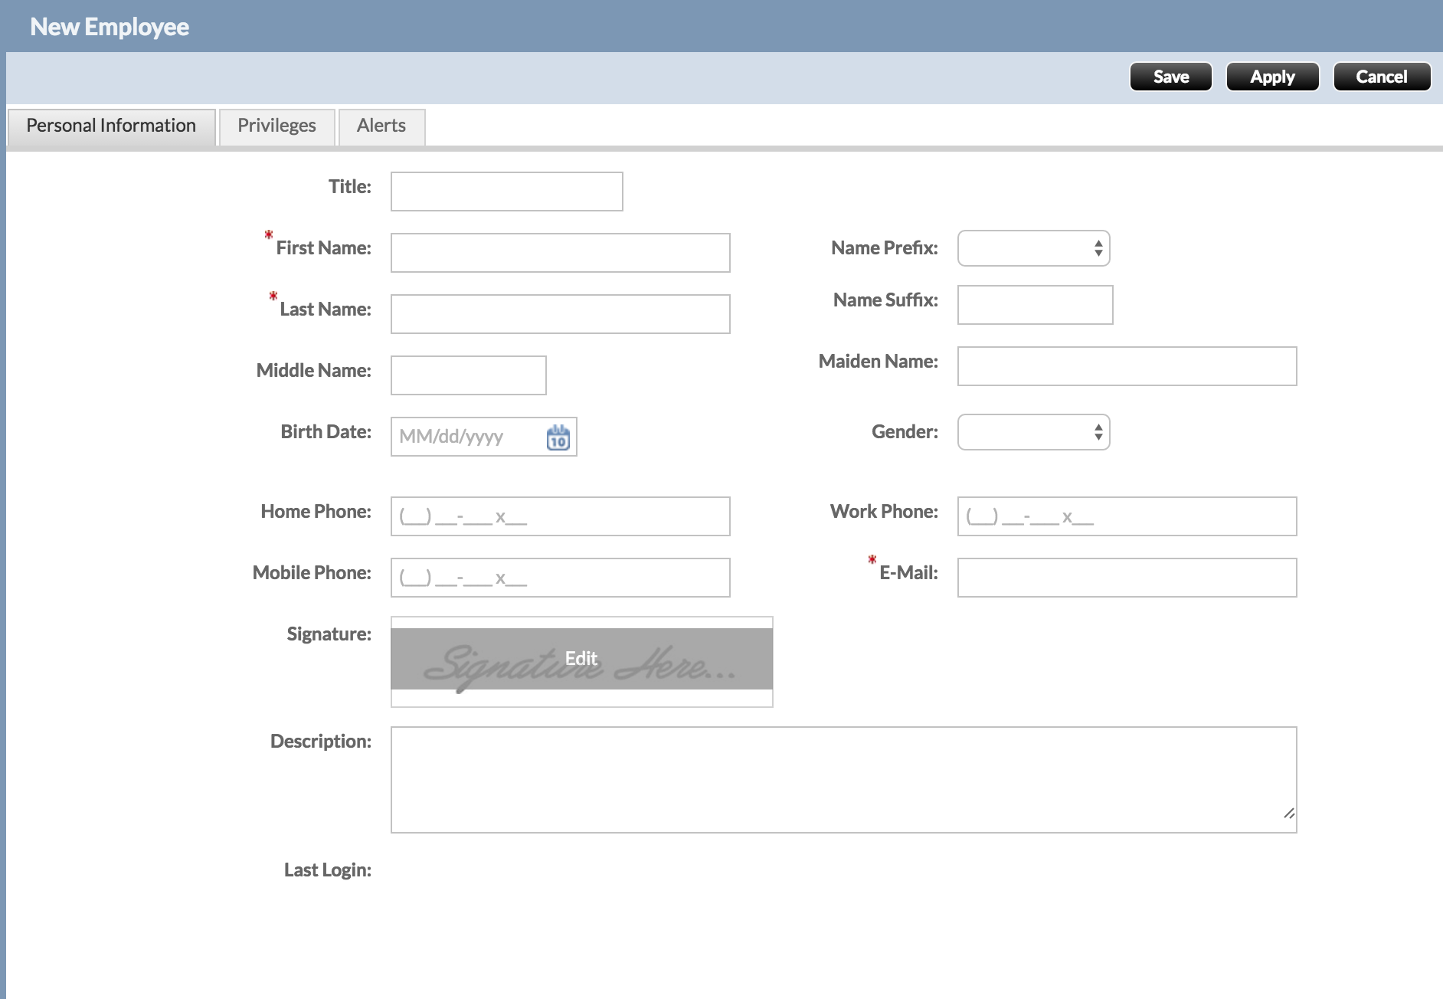This screenshot has width=1443, height=999.
Task: Switch to the Privileges tab
Action: (276, 126)
